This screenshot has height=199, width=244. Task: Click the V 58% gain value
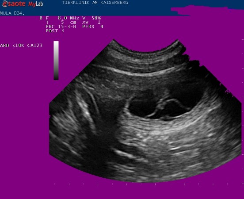pyautogui.click(x=91, y=18)
